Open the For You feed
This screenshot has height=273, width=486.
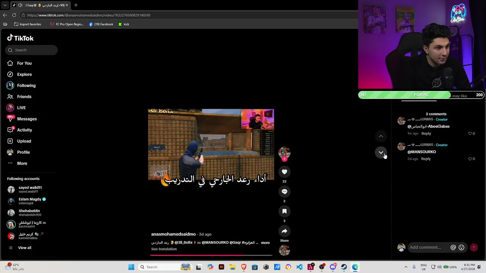pos(24,63)
